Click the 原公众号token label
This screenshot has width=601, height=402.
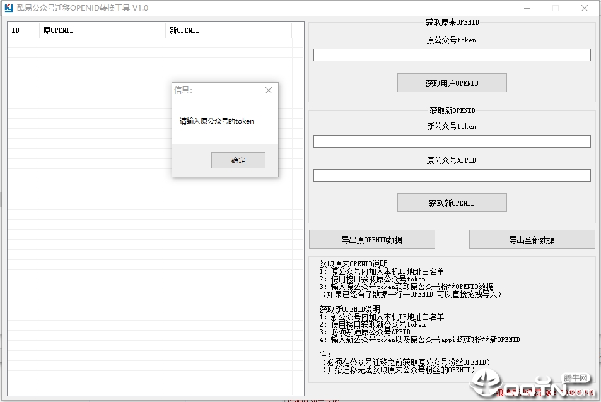pos(452,40)
